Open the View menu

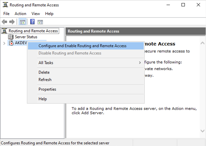point(35,14)
